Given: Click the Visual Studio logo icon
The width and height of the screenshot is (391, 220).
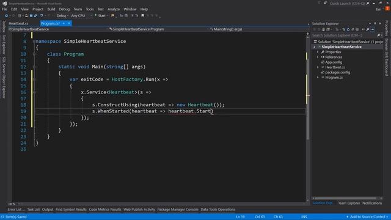Looking at the screenshot, I should coord(4,3).
